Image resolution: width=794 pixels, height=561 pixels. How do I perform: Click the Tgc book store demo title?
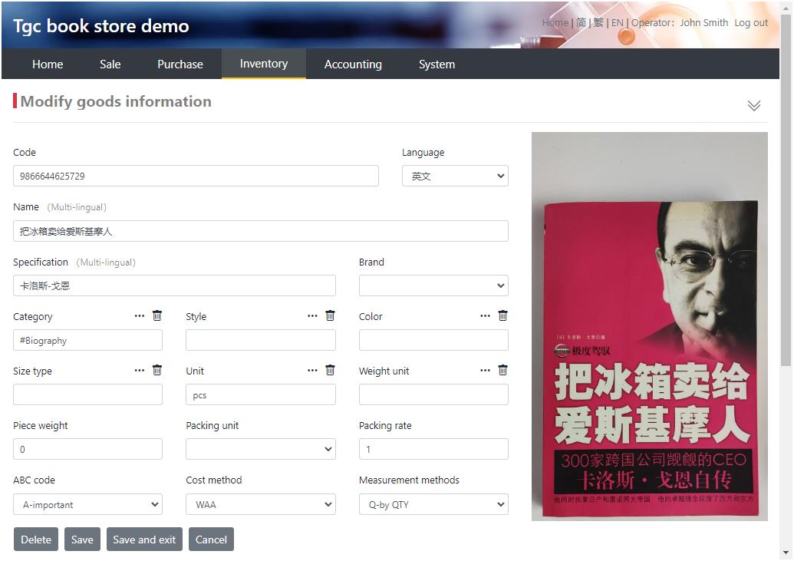pyautogui.click(x=100, y=26)
